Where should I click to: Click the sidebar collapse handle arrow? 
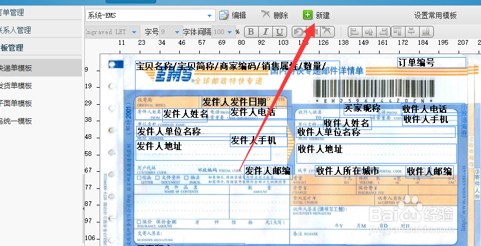[x=84, y=208]
